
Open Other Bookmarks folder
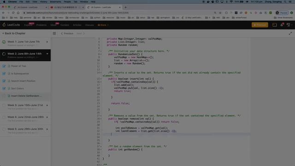tap(283, 18)
